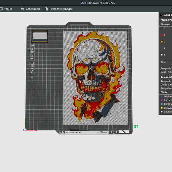
Task: Click the Temps tota… row
Action: point(166,88)
